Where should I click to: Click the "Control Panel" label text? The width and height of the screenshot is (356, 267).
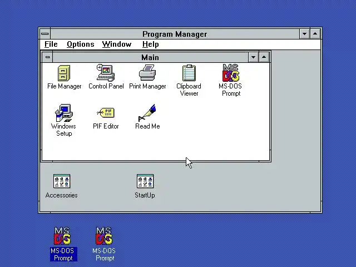pyautogui.click(x=106, y=86)
